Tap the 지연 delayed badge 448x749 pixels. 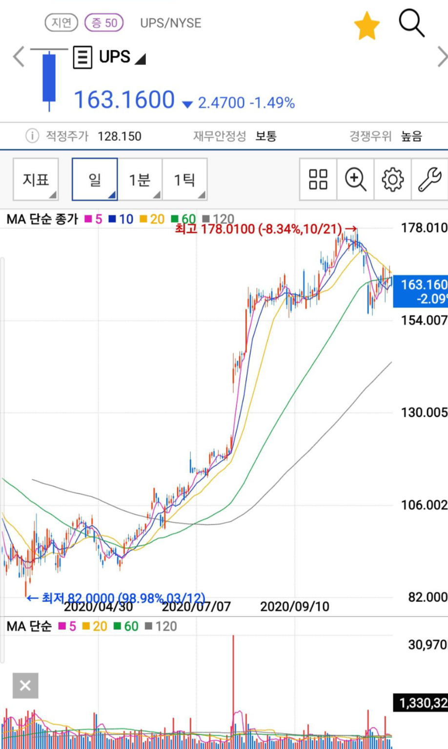(x=61, y=22)
